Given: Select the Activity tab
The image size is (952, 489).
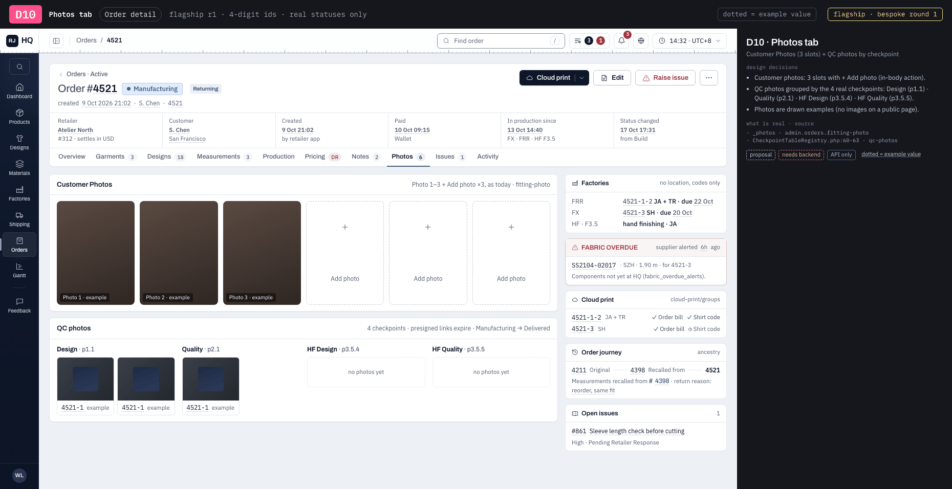Looking at the screenshot, I should pyautogui.click(x=488, y=157).
